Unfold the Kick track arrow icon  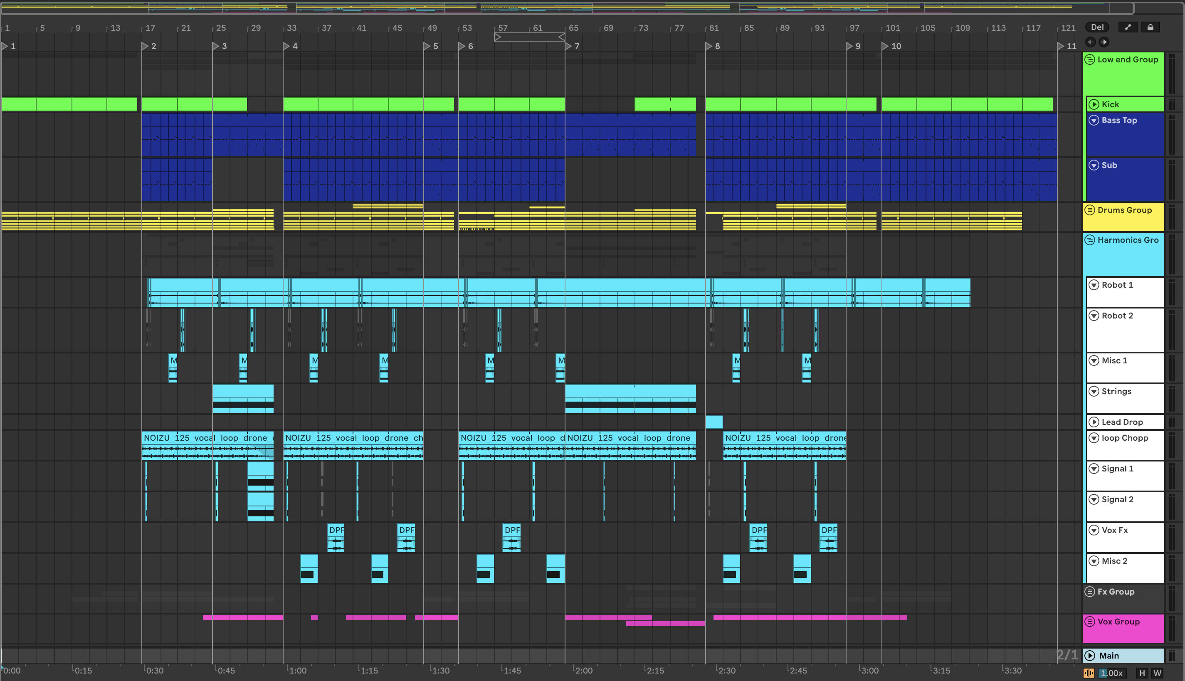tap(1094, 104)
